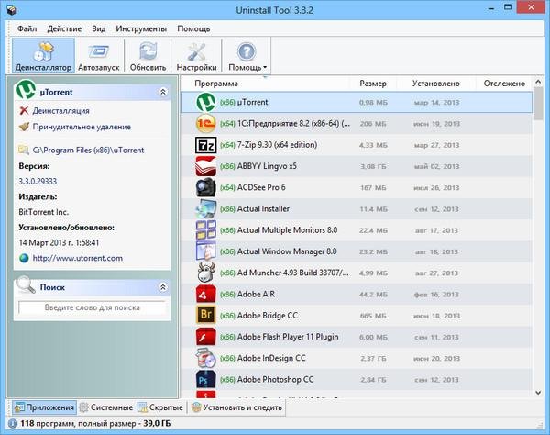550x435 pixels.
Task: Select the 7-Zip 9.30 (x64 edition) text
Action: (277, 145)
